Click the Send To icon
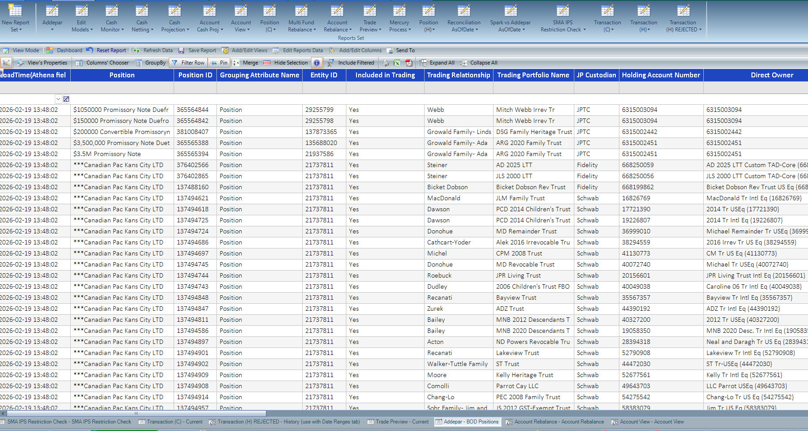The width and height of the screenshot is (808, 431). (401, 50)
